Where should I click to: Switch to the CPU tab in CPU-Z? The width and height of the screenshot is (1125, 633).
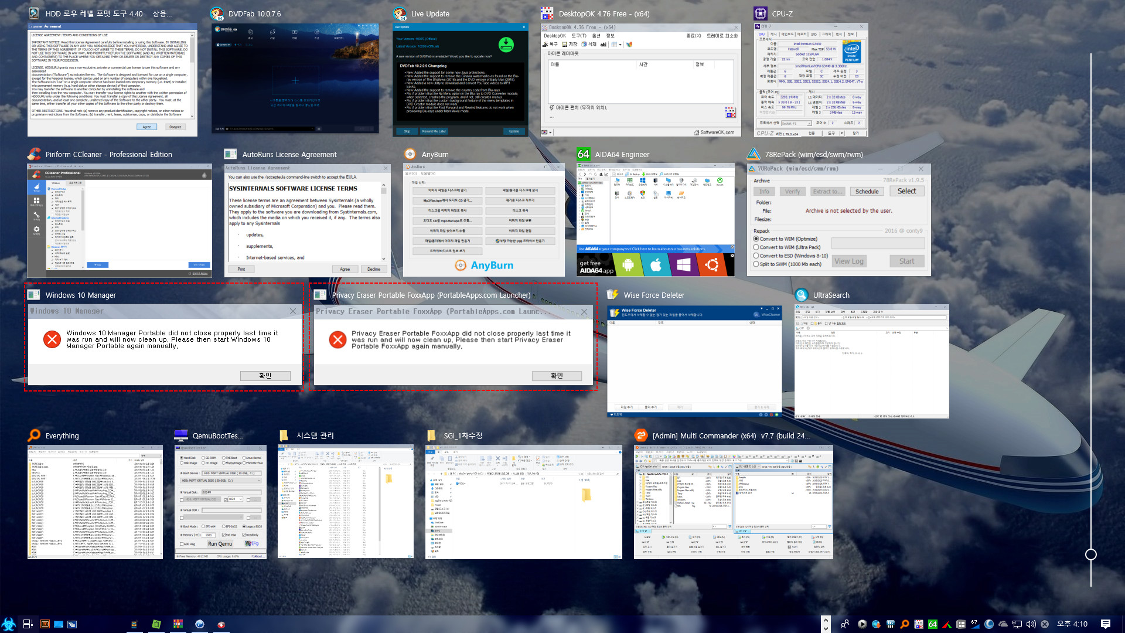pyautogui.click(x=762, y=34)
